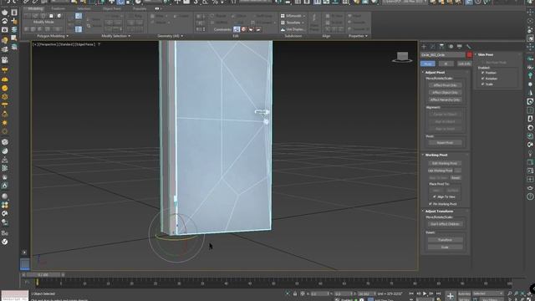
Task: Click the large Set Keys plus button
Action: (x=451, y=296)
